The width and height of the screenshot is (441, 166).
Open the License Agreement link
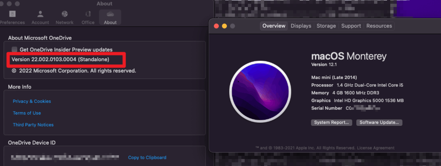click(x=376, y=148)
